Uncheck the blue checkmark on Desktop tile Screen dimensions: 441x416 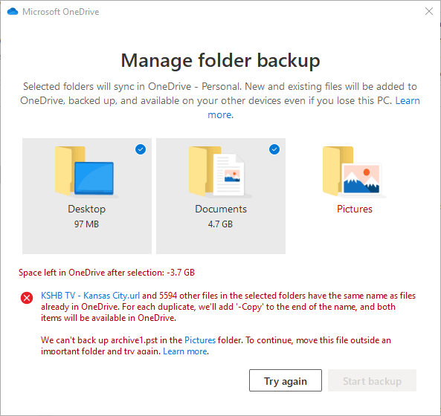click(141, 149)
